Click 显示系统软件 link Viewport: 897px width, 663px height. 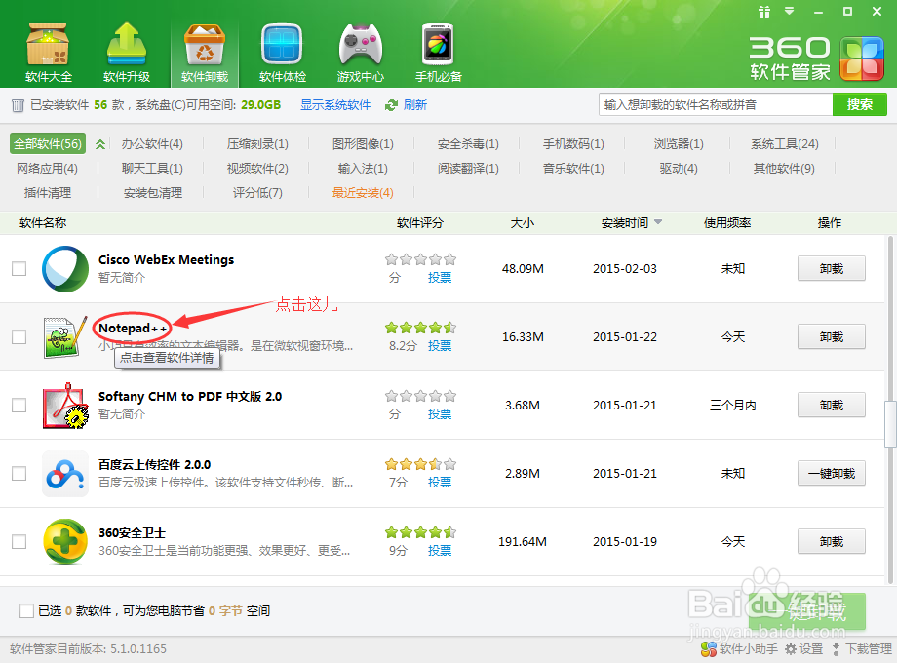pos(335,105)
